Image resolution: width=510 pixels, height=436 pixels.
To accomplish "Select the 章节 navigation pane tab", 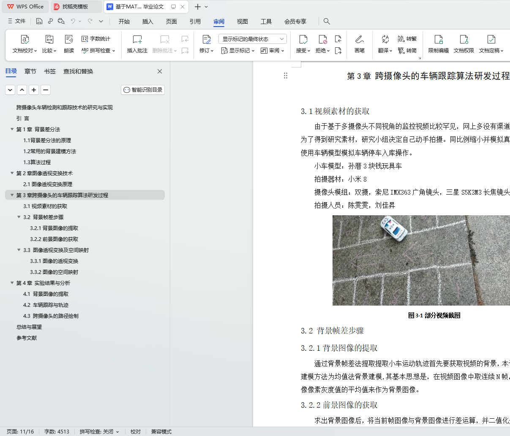I will (x=30, y=71).
